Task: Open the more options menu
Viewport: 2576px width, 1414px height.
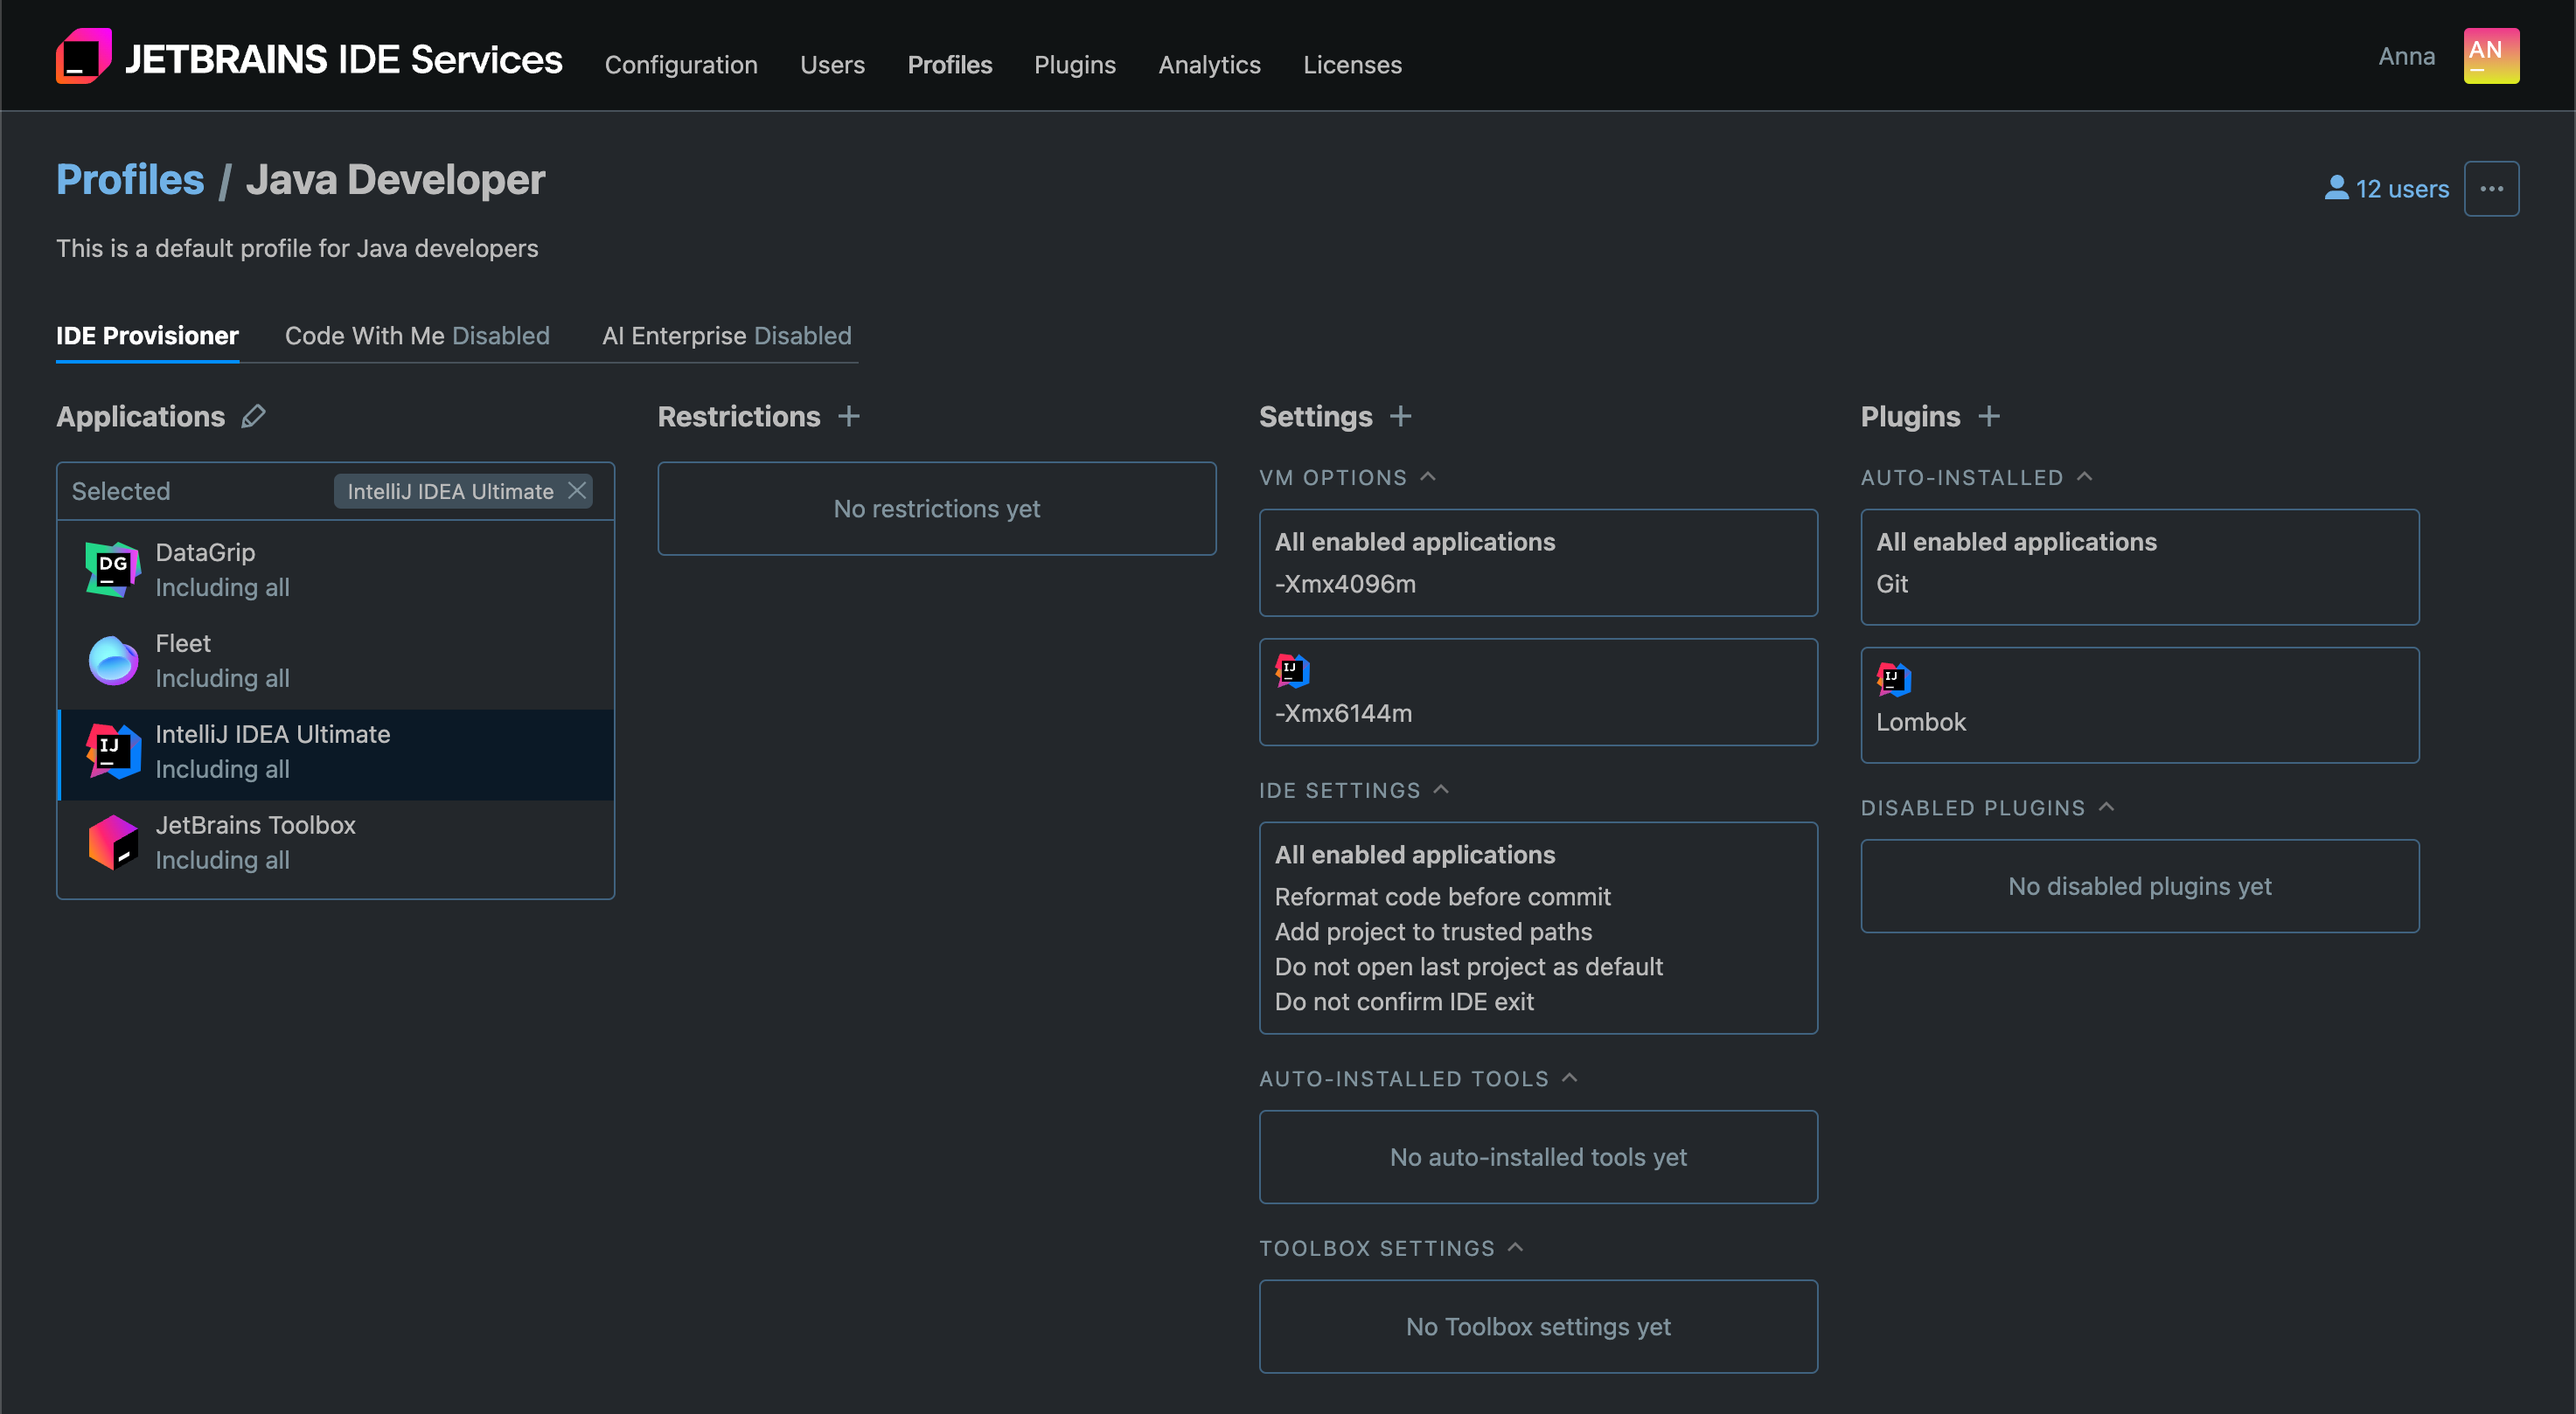Action: click(x=2492, y=188)
